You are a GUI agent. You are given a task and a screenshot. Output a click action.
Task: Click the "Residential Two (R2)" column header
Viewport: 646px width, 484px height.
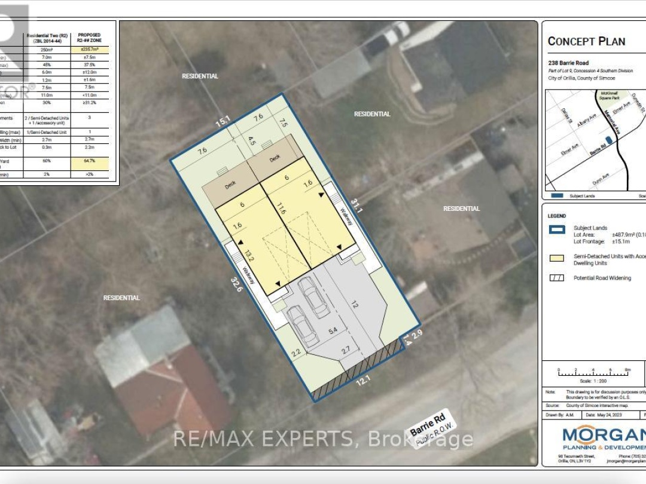(47, 38)
